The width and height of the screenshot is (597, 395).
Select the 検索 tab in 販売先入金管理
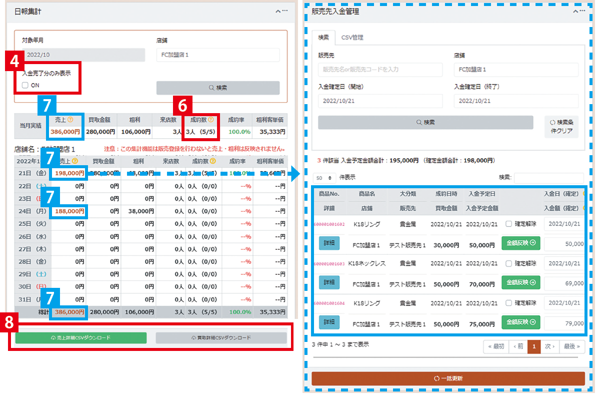[323, 38]
